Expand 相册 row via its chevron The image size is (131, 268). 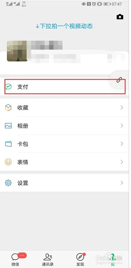(122, 126)
